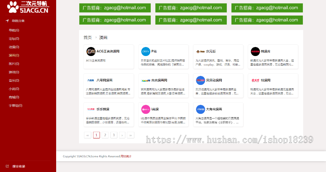Go to the first page («)
The height and width of the screenshot is (172, 326).
click(x=88, y=135)
